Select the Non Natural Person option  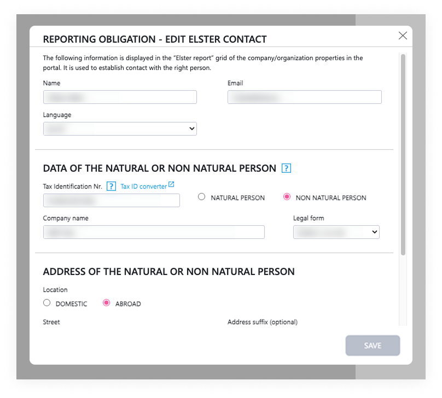(287, 197)
